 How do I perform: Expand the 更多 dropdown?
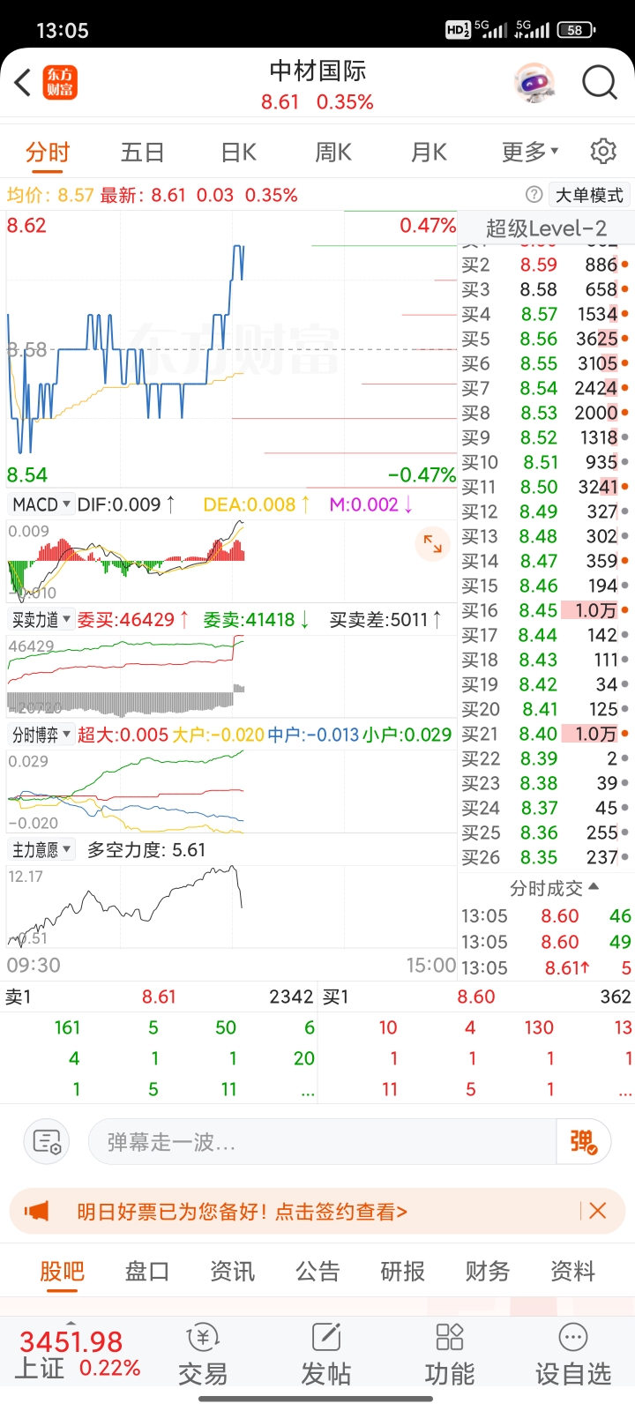[x=530, y=153]
